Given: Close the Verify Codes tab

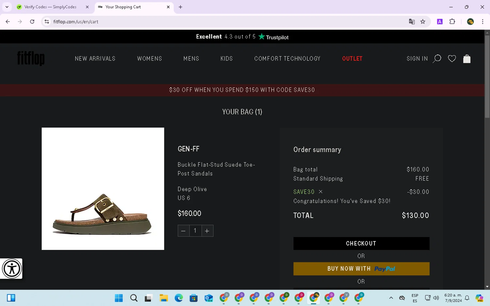Looking at the screenshot, I should (x=87, y=7).
